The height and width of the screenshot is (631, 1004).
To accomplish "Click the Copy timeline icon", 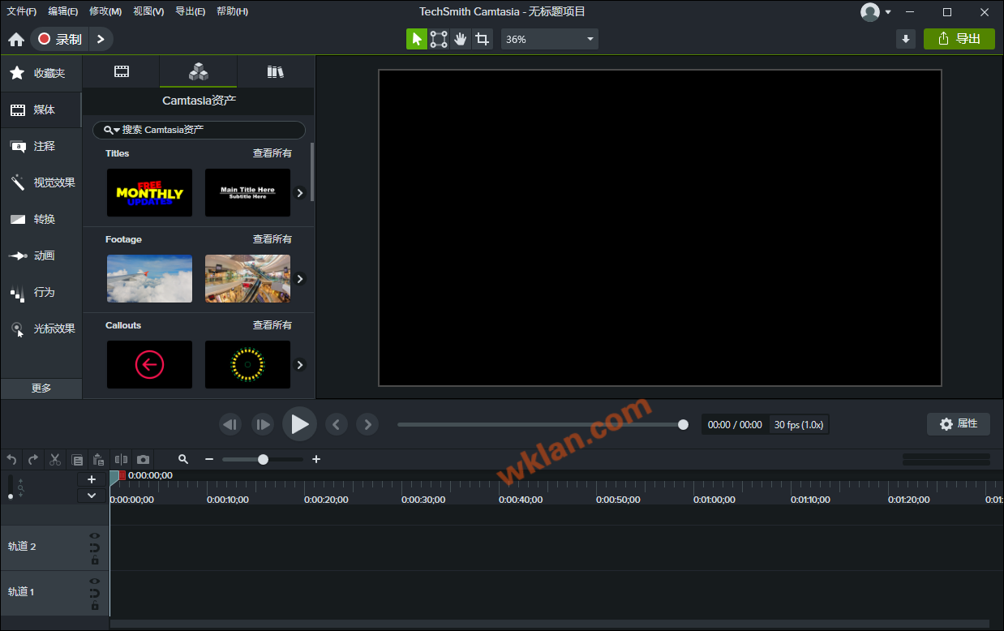I will 77,459.
